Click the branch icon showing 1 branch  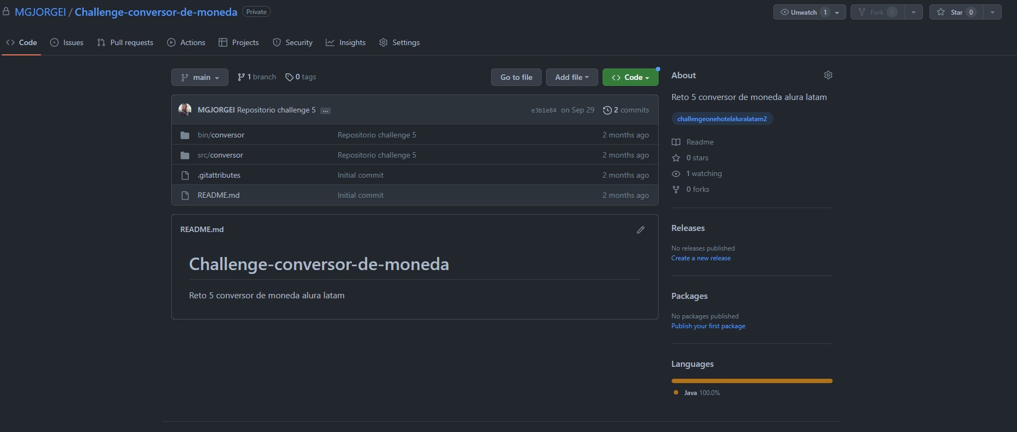[x=241, y=77]
